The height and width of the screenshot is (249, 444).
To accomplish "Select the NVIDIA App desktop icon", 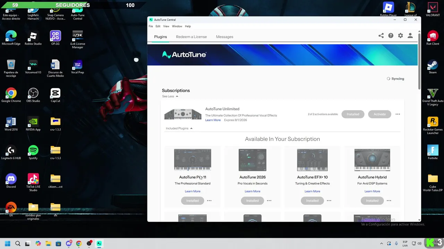I will point(33,124).
